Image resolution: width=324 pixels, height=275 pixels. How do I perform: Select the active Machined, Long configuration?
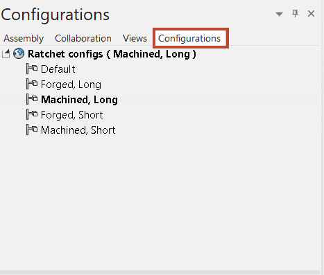[x=79, y=100]
